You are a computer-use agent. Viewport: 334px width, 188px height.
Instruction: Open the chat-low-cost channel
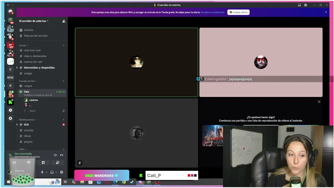(x=42, y=50)
